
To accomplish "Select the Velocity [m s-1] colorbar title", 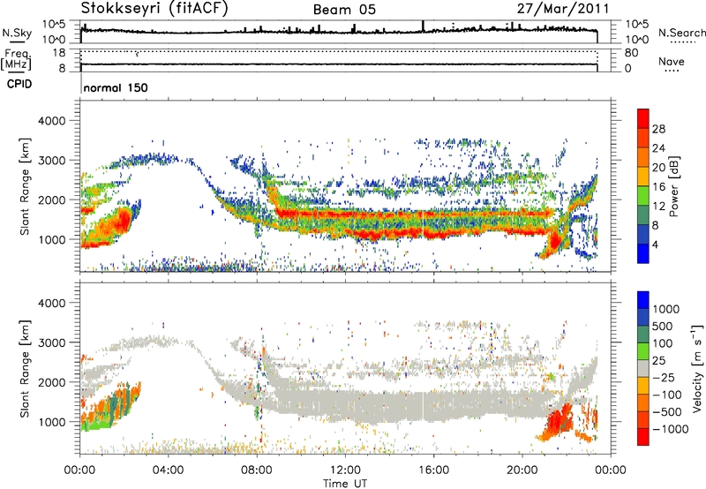I will pos(697,368).
